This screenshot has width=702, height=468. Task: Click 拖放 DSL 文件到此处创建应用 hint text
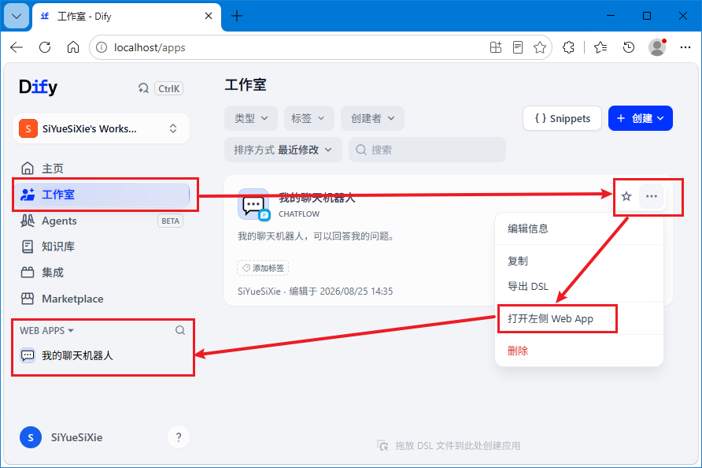click(x=457, y=446)
